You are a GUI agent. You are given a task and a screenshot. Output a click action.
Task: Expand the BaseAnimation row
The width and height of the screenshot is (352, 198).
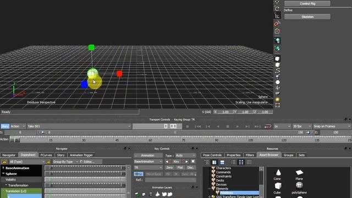[x=3, y=168]
